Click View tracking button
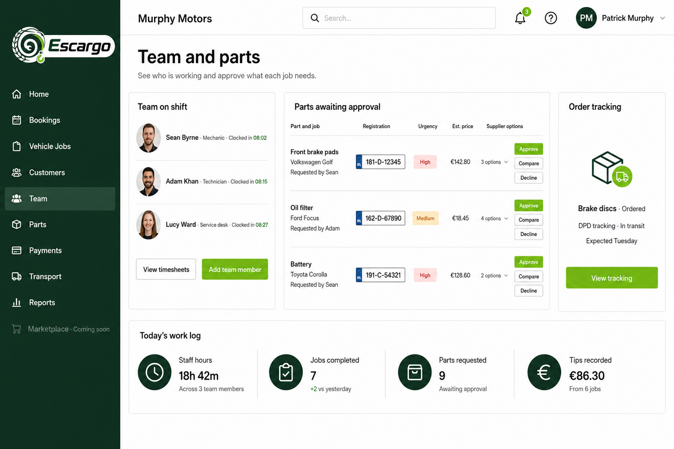Viewport: 674px width, 449px height. 612,278
